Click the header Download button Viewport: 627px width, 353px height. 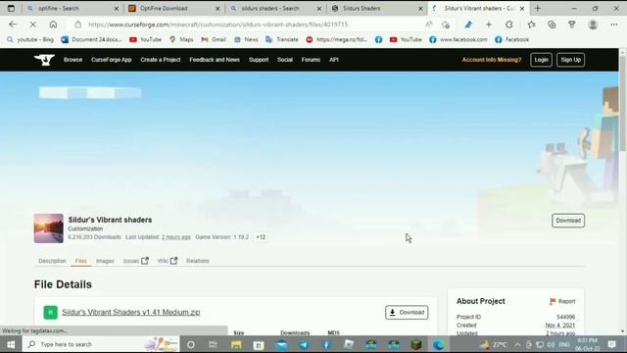tap(568, 221)
